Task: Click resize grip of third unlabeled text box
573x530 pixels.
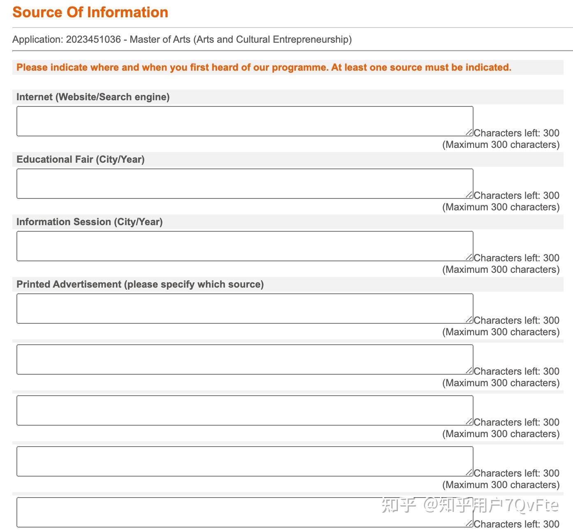Action: click(469, 472)
